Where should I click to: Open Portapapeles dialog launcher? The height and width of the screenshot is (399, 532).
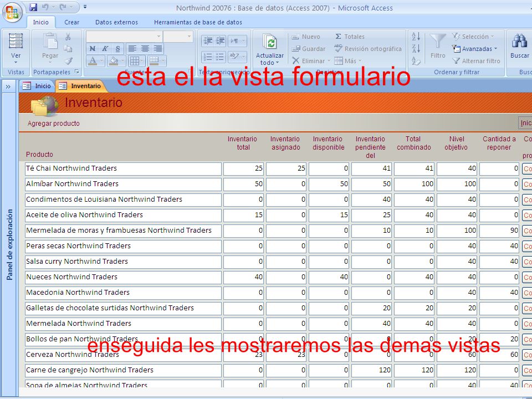[76, 72]
